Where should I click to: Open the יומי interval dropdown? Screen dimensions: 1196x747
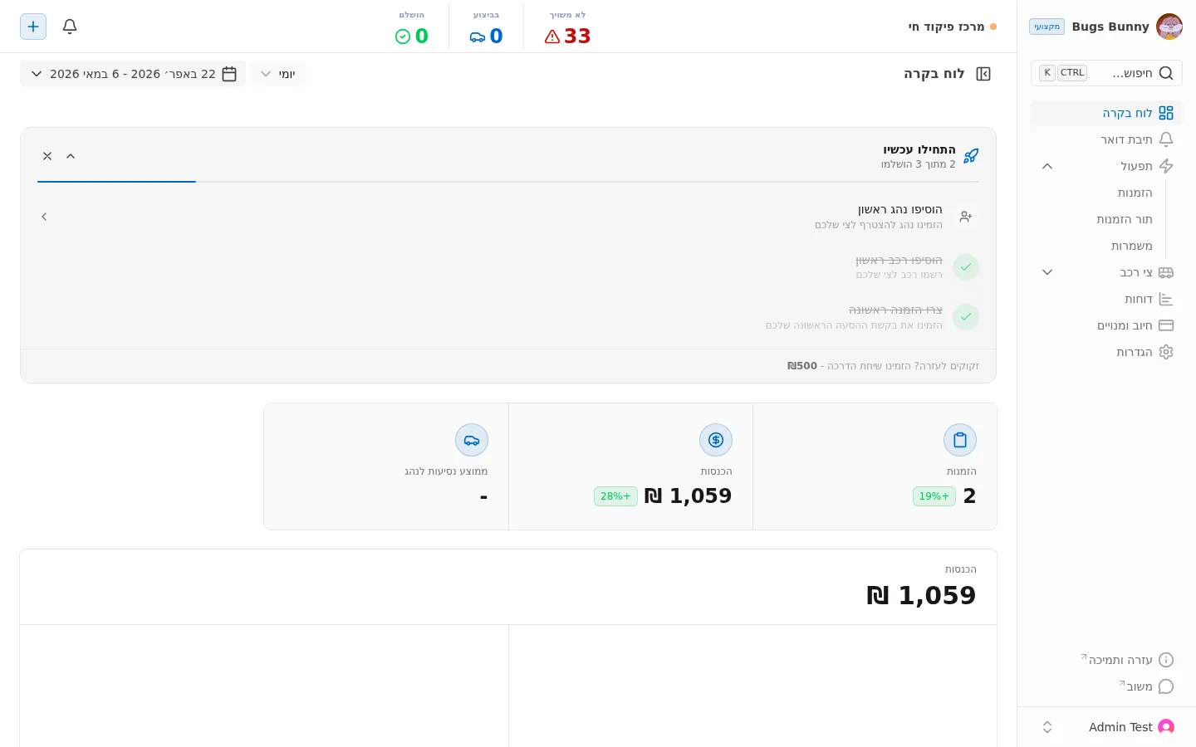(x=277, y=74)
